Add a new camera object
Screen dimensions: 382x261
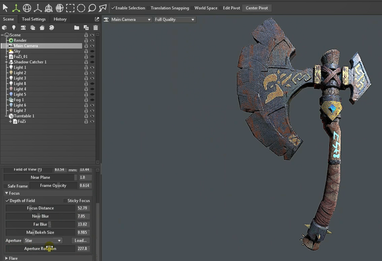[x=23, y=28]
